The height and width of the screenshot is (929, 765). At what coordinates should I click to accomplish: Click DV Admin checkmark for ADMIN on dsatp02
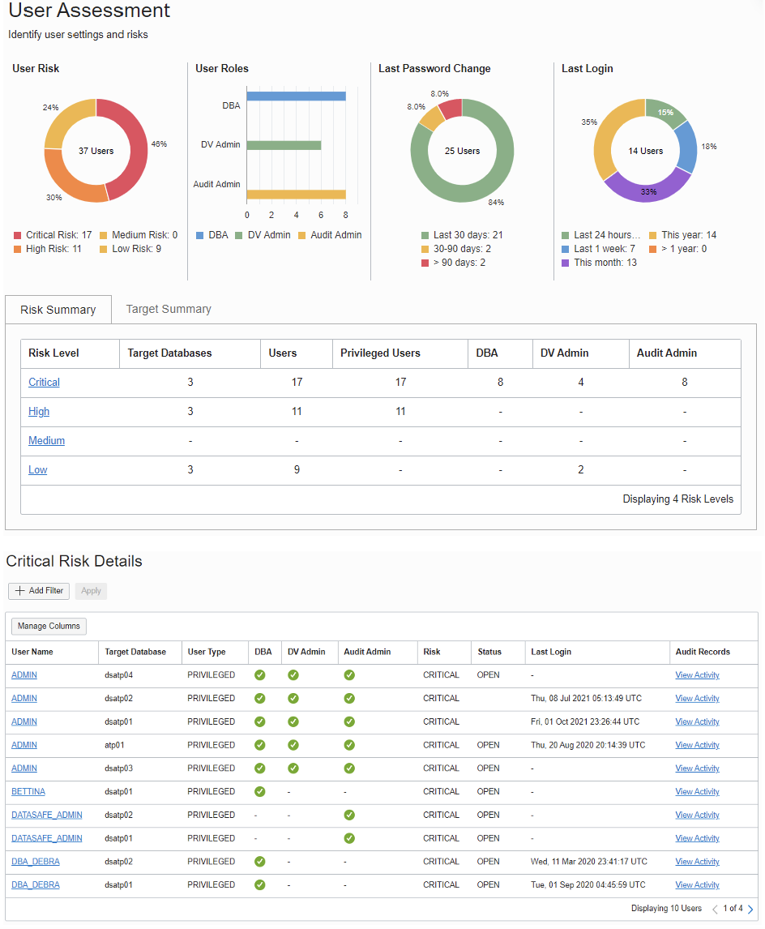[293, 699]
